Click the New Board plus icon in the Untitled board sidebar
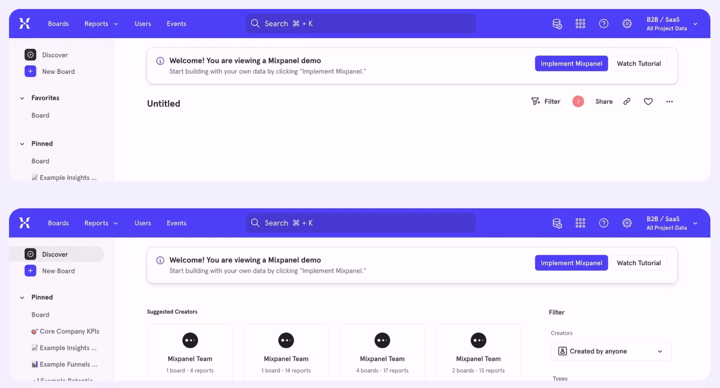 coord(30,71)
